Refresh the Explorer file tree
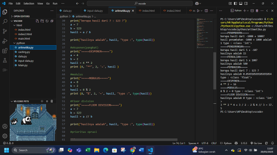Viewport: 277px width, 155px height. 47,21
